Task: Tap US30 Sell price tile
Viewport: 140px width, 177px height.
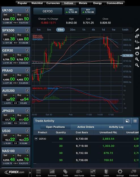Action: [9, 138]
